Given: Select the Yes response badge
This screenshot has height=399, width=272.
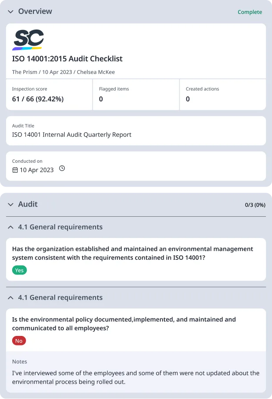Looking at the screenshot, I should coord(19,270).
